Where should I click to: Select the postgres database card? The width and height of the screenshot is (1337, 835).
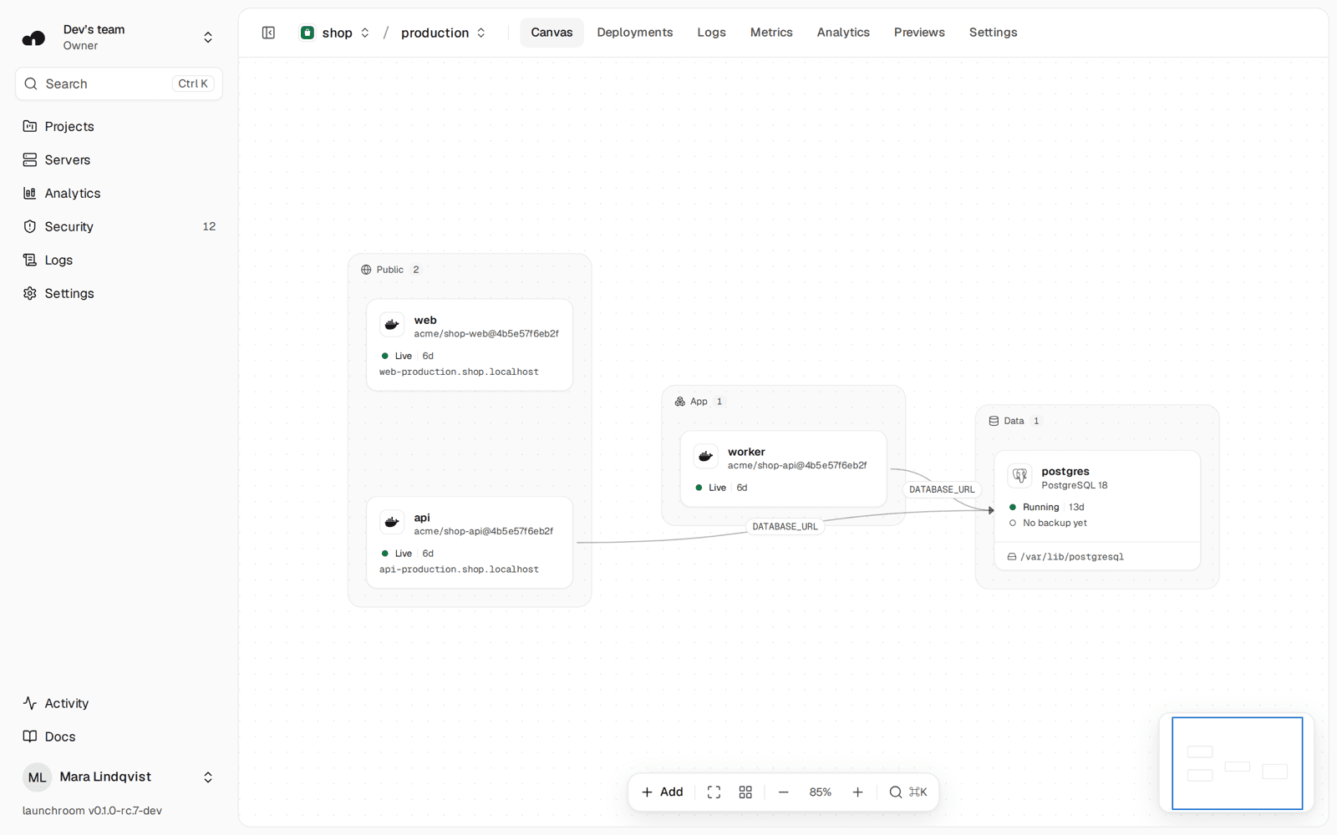(x=1097, y=510)
